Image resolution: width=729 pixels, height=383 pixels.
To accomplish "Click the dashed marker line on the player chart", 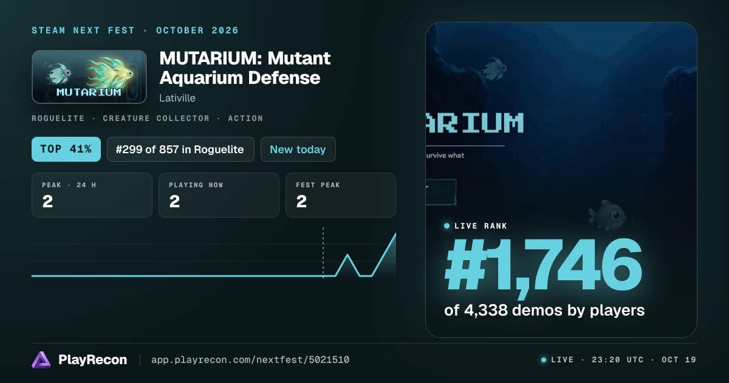I will pyautogui.click(x=323, y=252).
